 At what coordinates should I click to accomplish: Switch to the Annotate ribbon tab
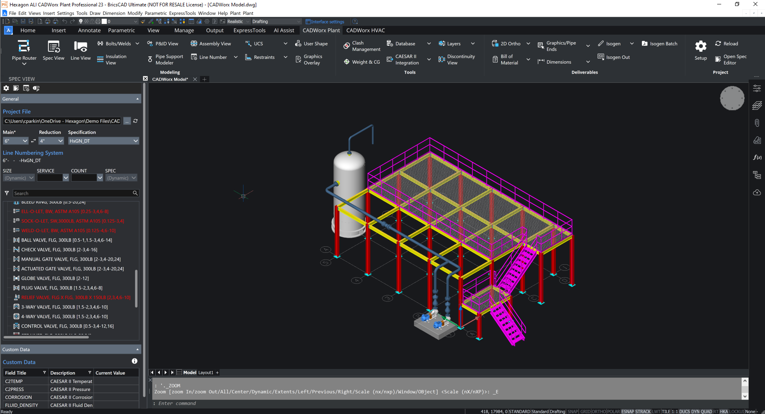(89, 30)
